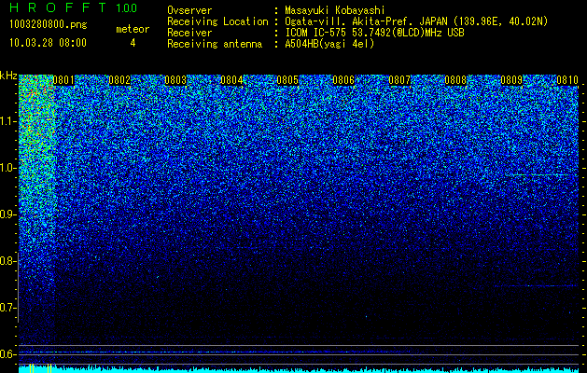Click the 0801 time marker
This screenshot has height=373, width=587.
(x=63, y=80)
